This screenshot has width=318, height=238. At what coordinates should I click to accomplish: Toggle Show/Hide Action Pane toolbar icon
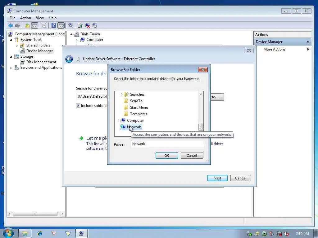pyautogui.click(x=61, y=25)
